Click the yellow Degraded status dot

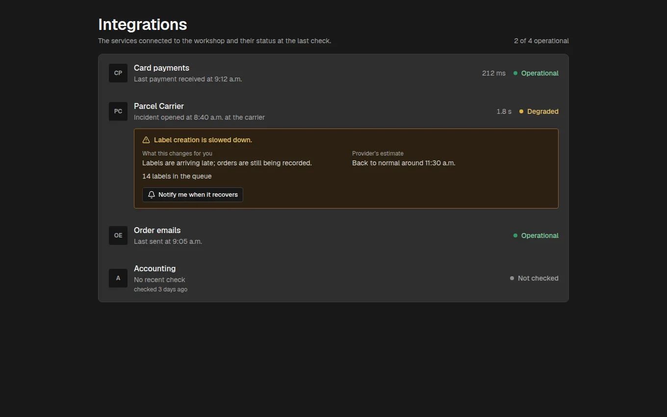tap(521, 111)
